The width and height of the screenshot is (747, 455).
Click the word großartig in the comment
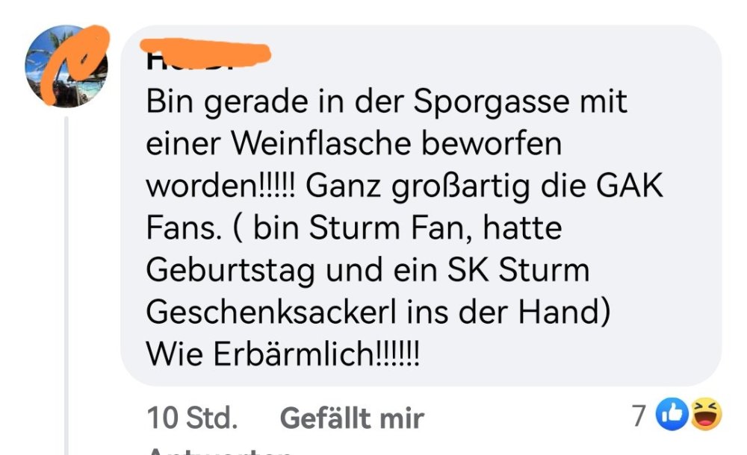click(461, 187)
